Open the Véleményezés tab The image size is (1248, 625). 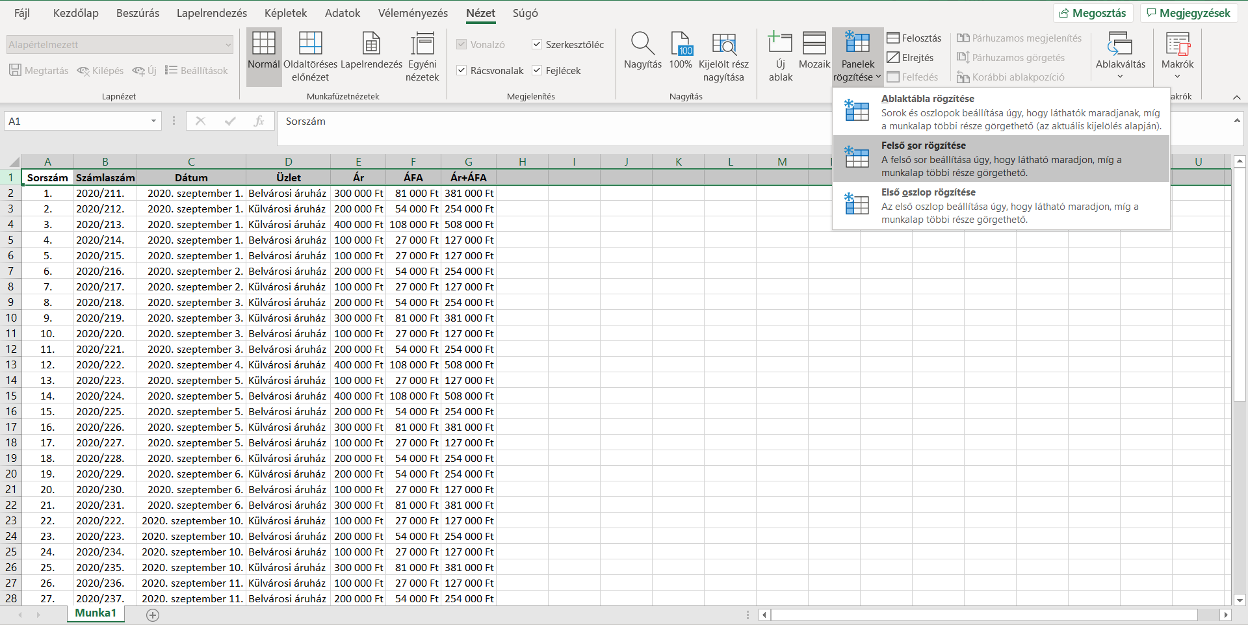click(413, 13)
